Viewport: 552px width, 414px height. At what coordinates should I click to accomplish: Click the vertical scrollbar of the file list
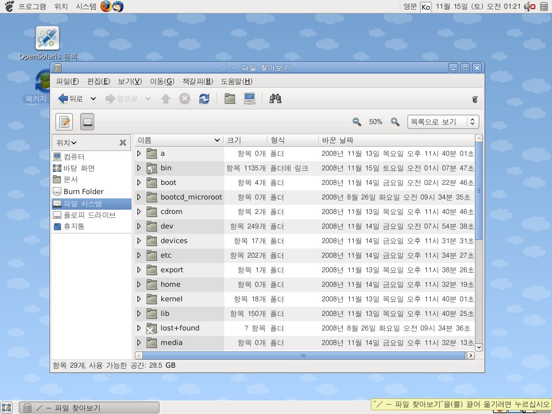[479, 192]
